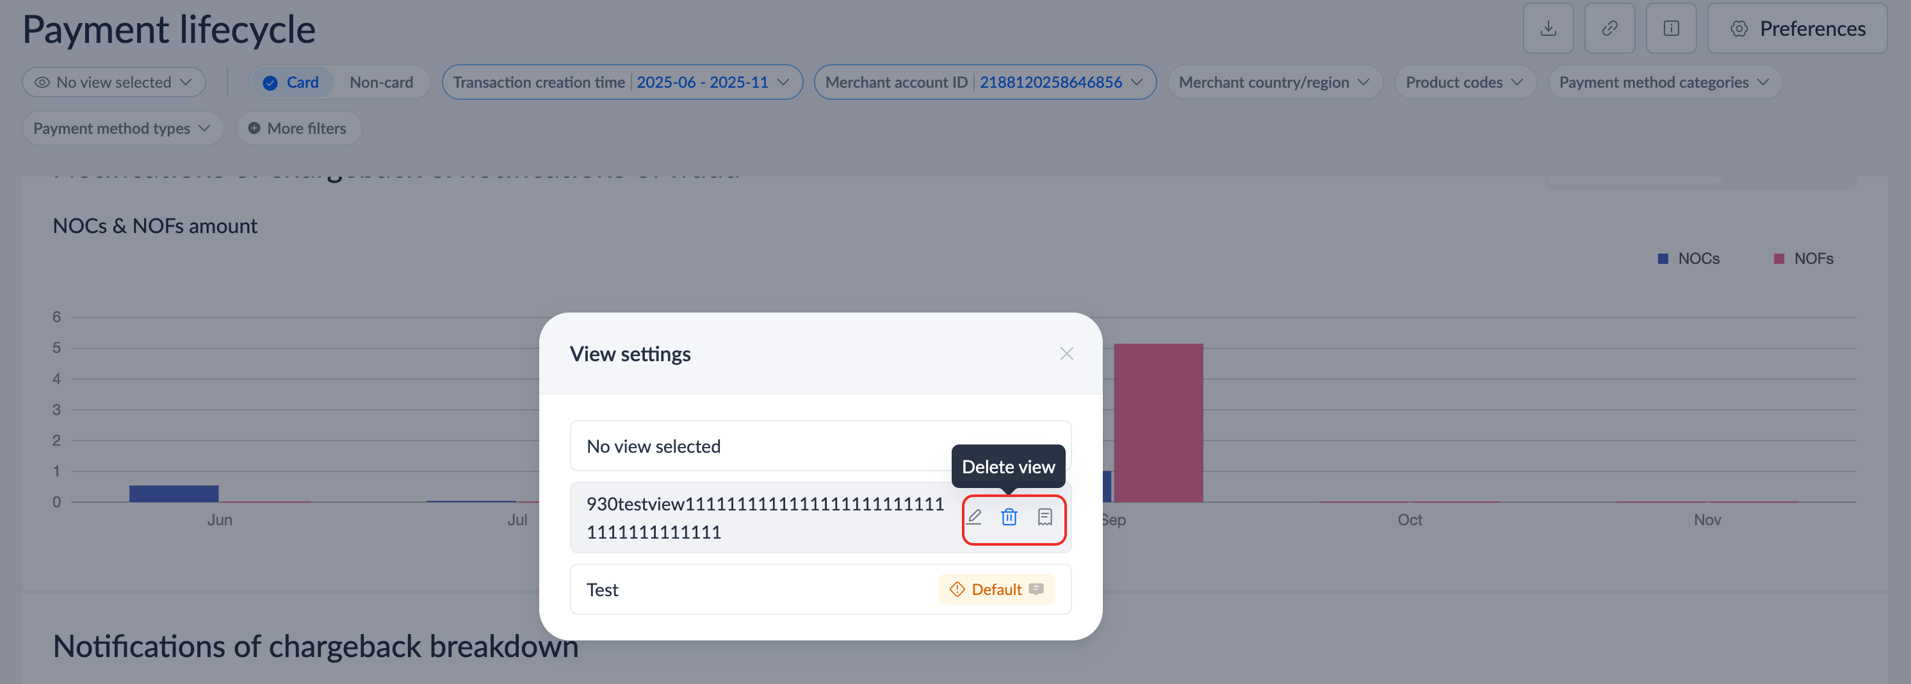
Task: Click the Nov label on the chart axis
Action: coord(1707,520)
